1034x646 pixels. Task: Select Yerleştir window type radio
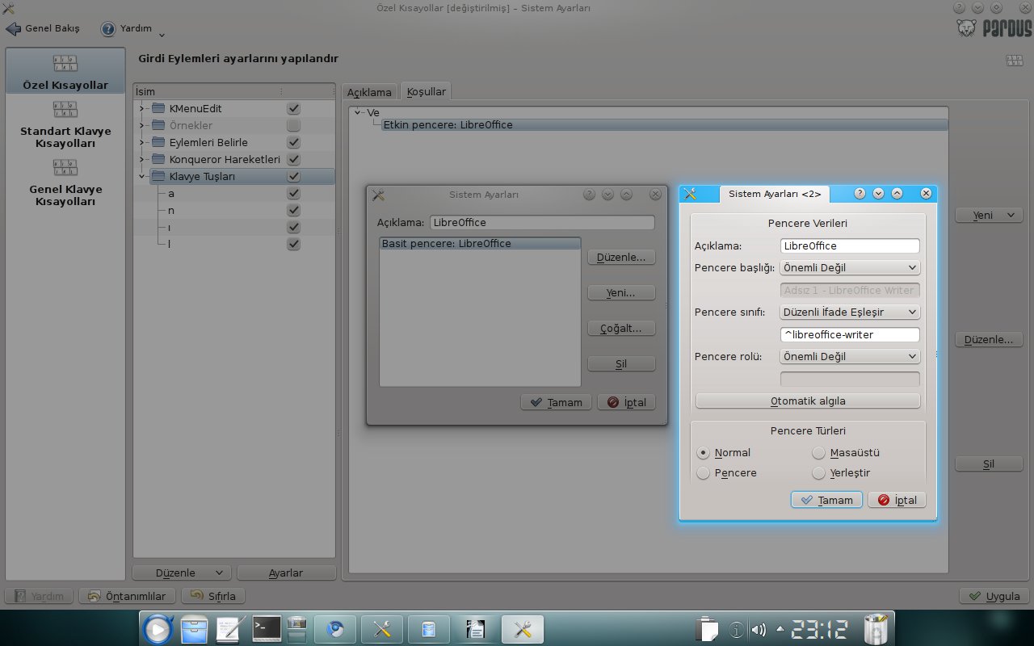818,472
